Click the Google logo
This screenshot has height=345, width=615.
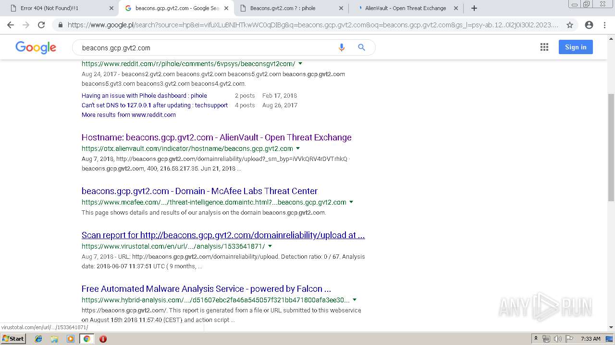[x=36, y=47]
